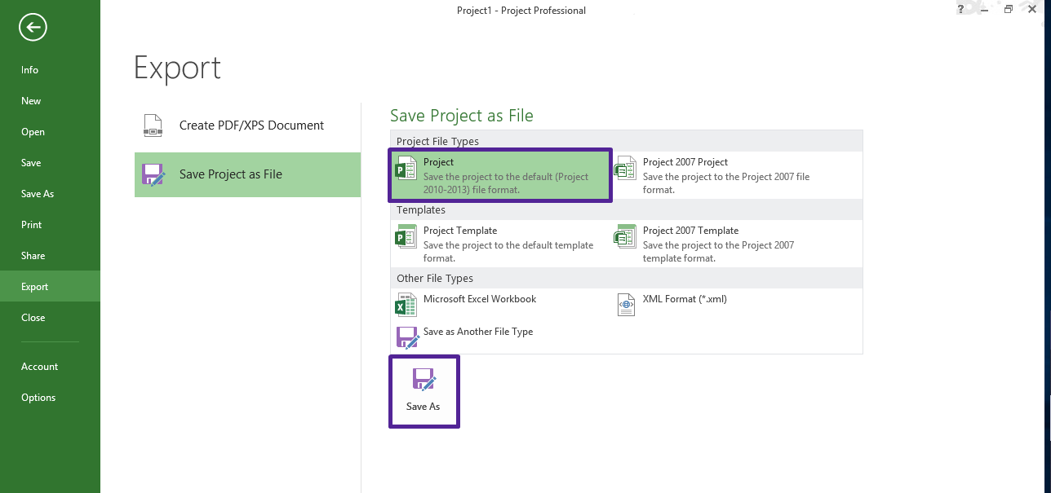Open the Account page
The width and height of the screenshot is (1051, 493).
[50, 367]
